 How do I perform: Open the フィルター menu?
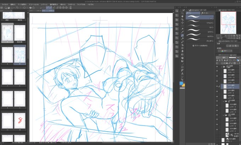[x=71, y=5]
